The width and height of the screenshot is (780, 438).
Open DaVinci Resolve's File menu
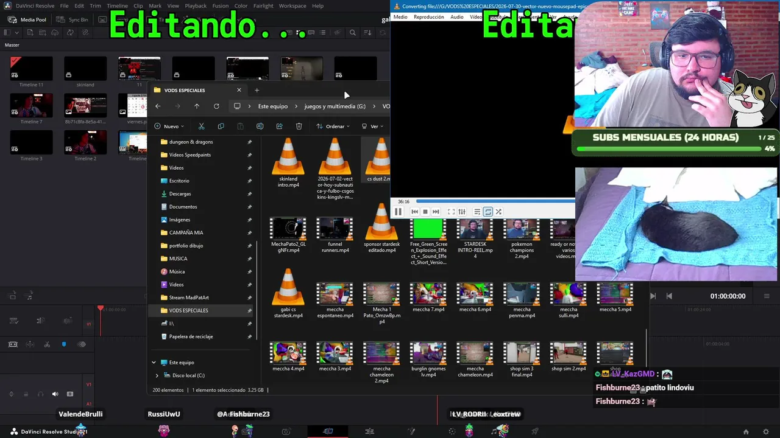click(64, 6)
